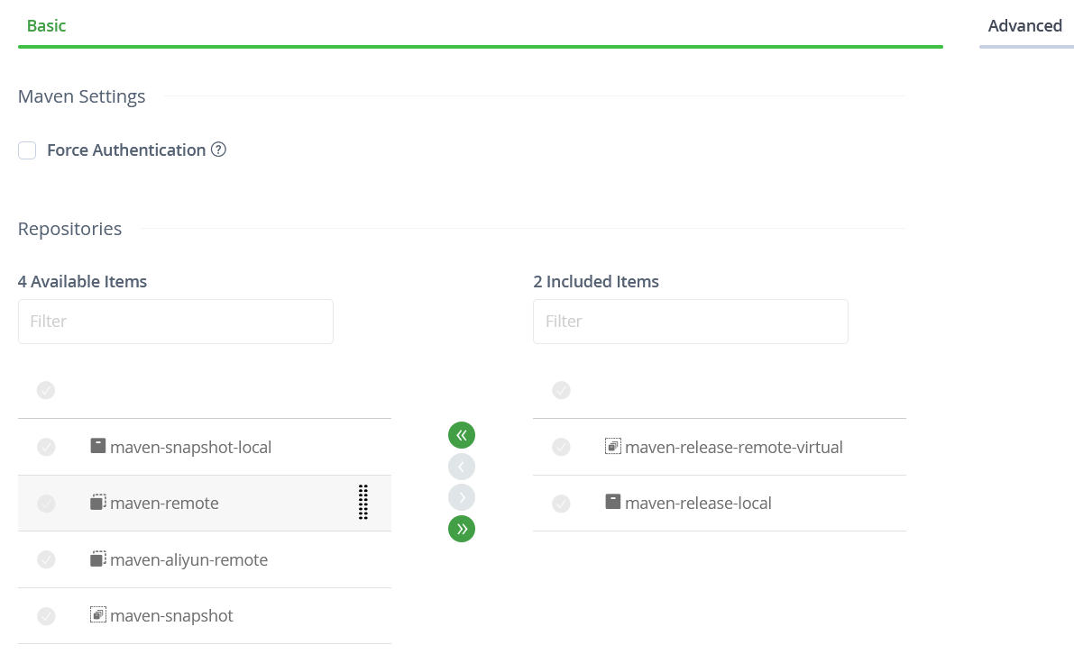Click the drag handle on maven-remote row
The width and height of the screenshot is (1074, 663).
coord(363,503)
